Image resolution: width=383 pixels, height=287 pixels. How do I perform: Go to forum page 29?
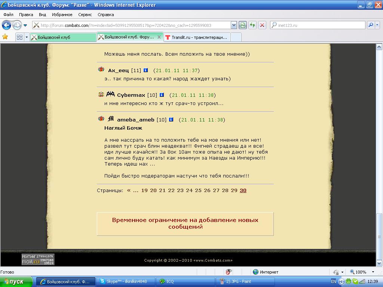(x=234, y=190)
